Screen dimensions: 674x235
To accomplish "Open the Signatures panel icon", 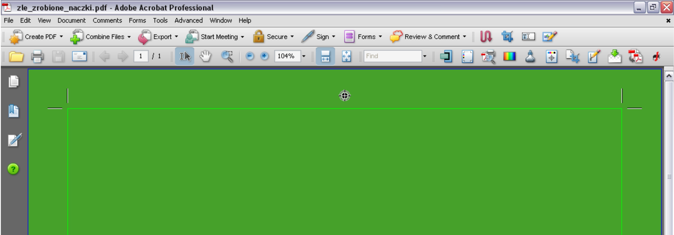I will click(x=14, y=140).
